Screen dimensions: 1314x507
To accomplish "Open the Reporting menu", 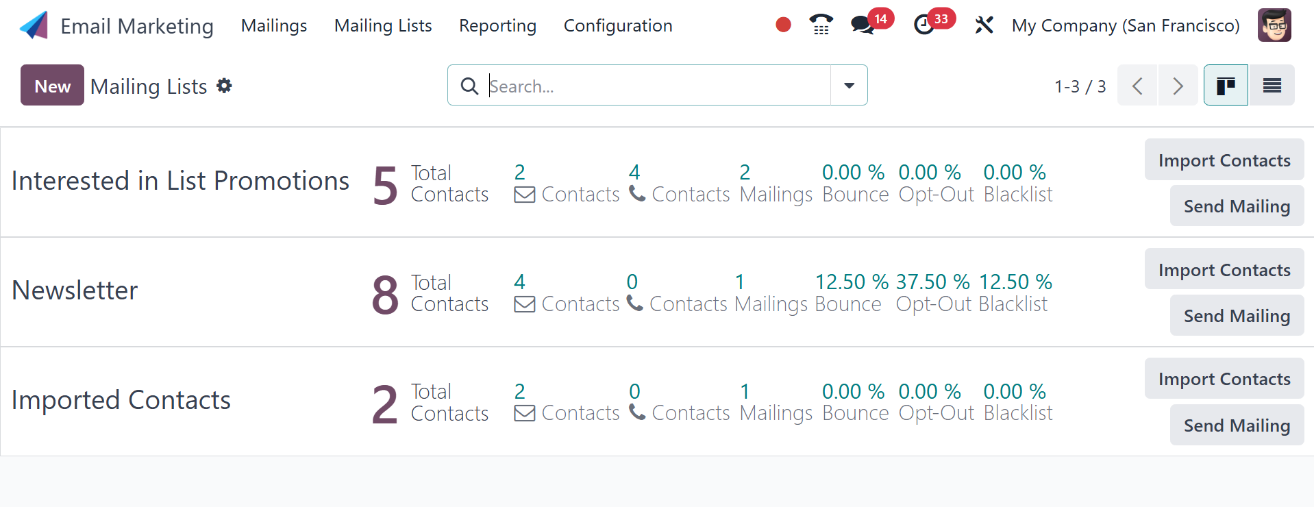I will (x=497, y=25).
